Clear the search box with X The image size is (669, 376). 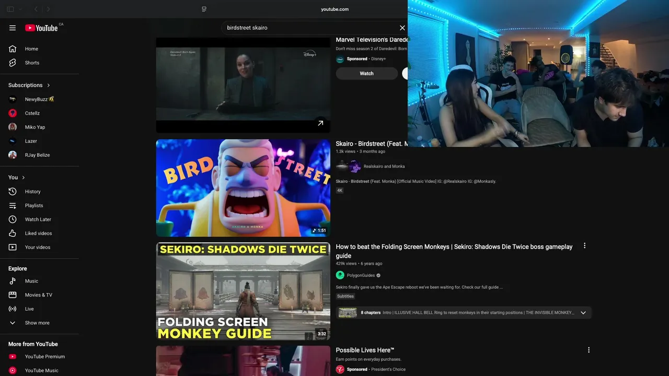pyautogui.click(x=402, y=28)
